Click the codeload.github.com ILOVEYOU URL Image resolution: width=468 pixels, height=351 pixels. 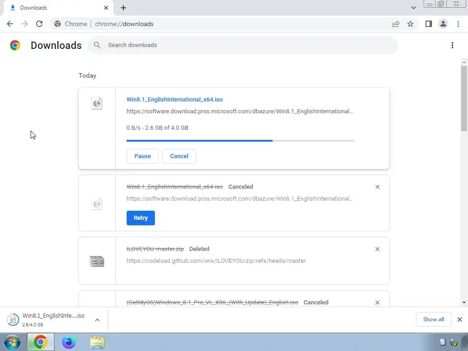point(216,261)
